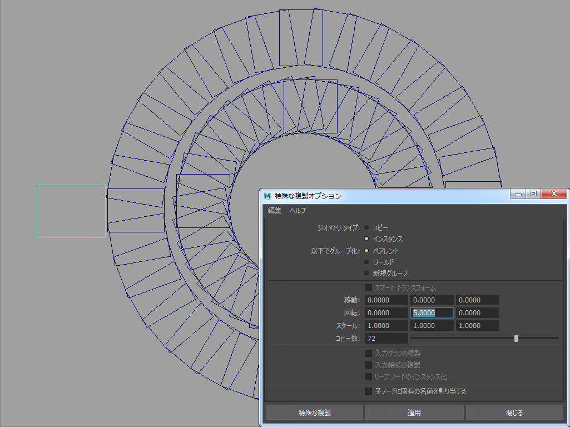Close the 特殊な複製オプション dialog
Screen dimensions: 570x427
(x=554, y=194)
